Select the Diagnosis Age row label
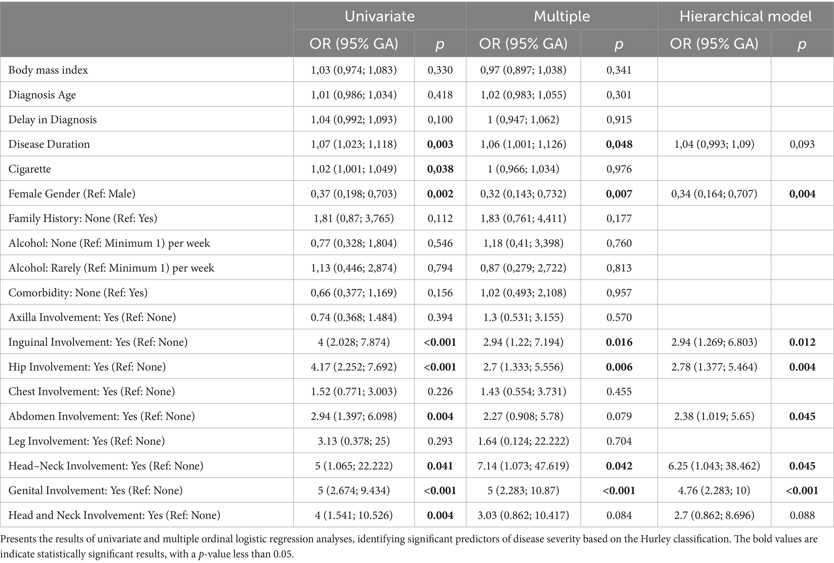The height and width of the screenshot is (563, 834). point(42,95)
